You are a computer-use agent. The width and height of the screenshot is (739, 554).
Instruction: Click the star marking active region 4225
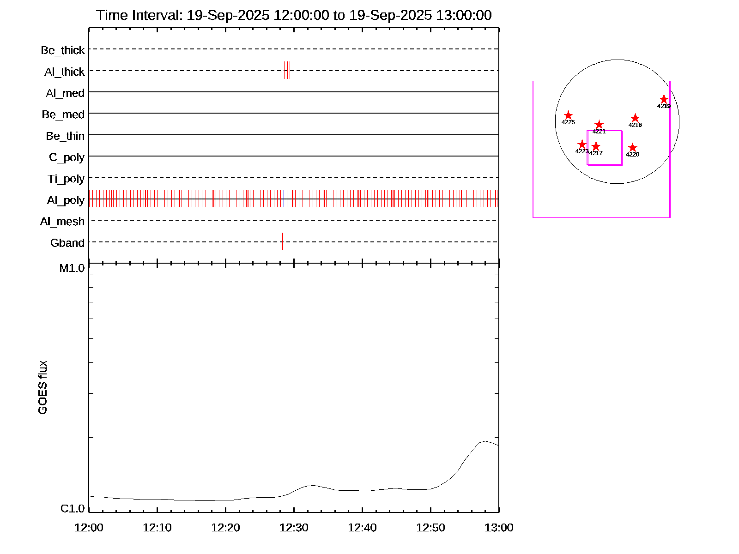click(569, 115)
